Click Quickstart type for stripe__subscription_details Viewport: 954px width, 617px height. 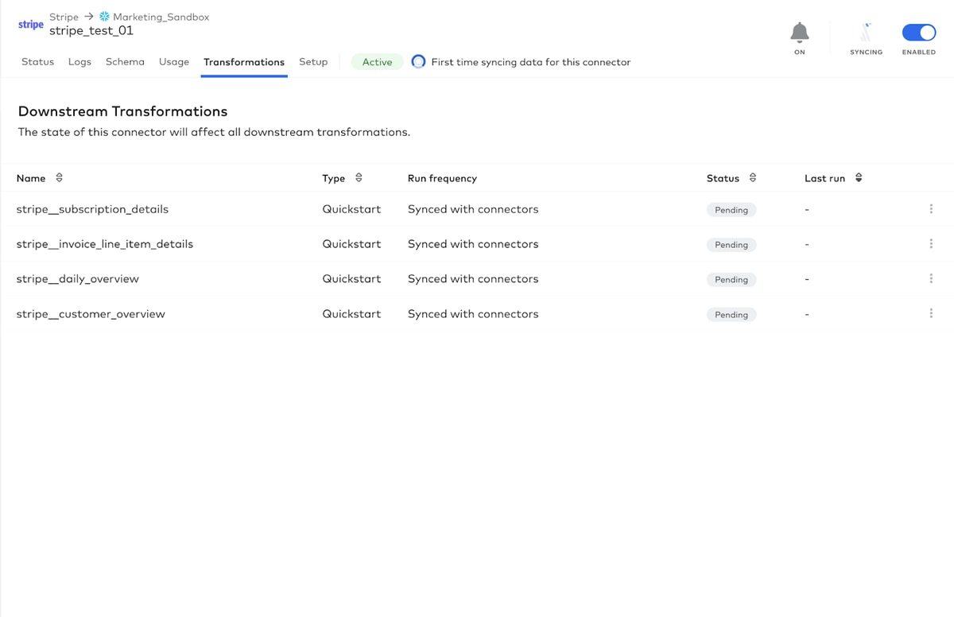tap(351, 209)
